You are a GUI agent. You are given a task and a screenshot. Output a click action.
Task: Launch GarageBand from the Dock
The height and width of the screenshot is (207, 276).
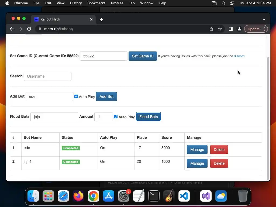click(169, 196)
